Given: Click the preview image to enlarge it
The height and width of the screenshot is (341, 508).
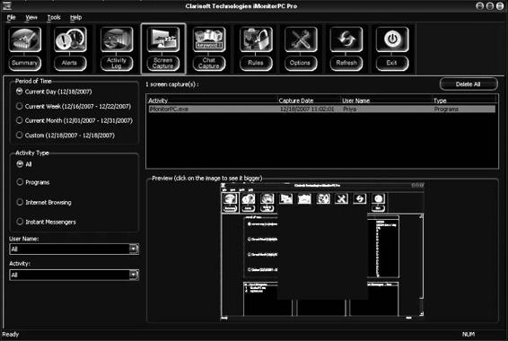Looking at the screenshot, I should point(322,251).
